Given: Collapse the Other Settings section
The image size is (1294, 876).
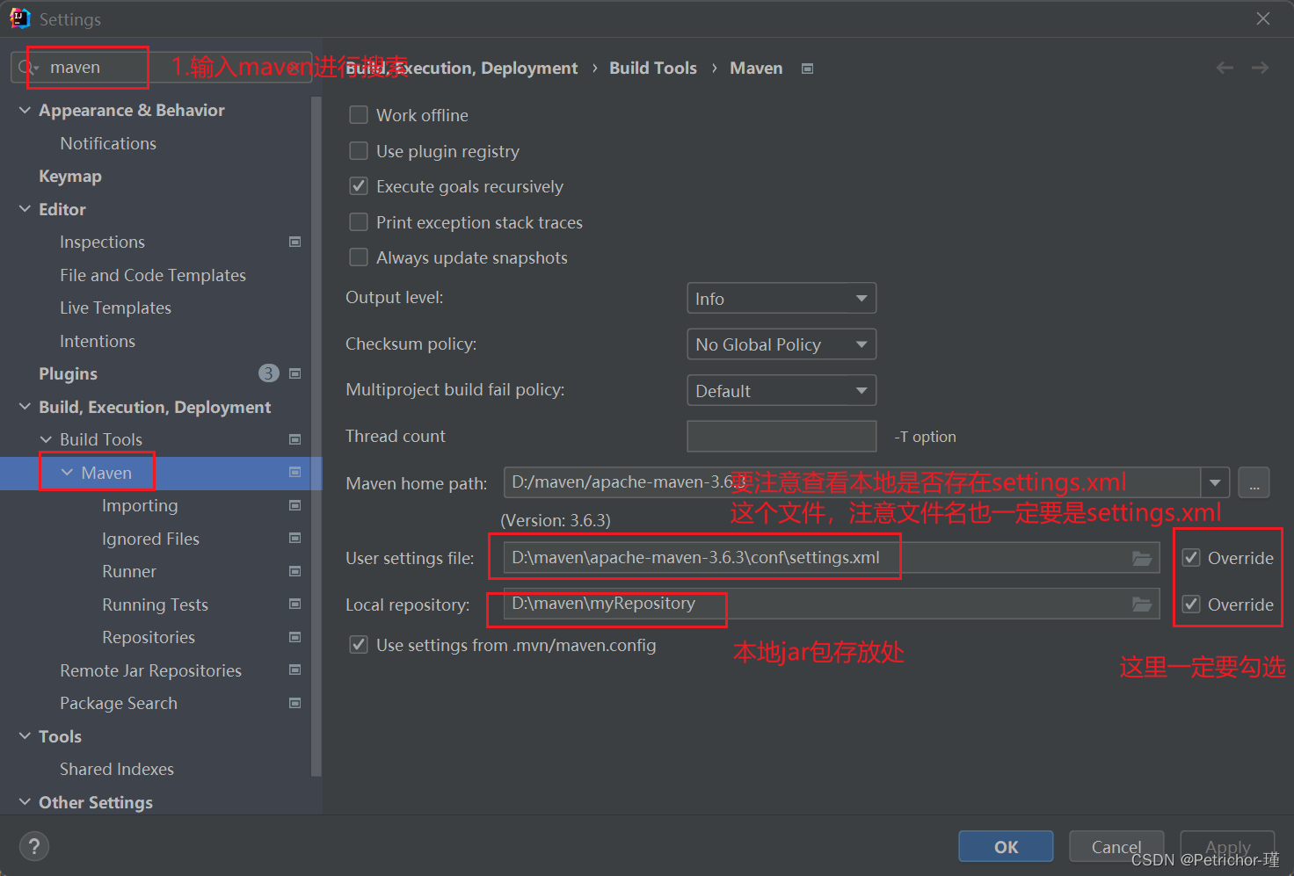Looking at the screenshot, I should (25, 802).
